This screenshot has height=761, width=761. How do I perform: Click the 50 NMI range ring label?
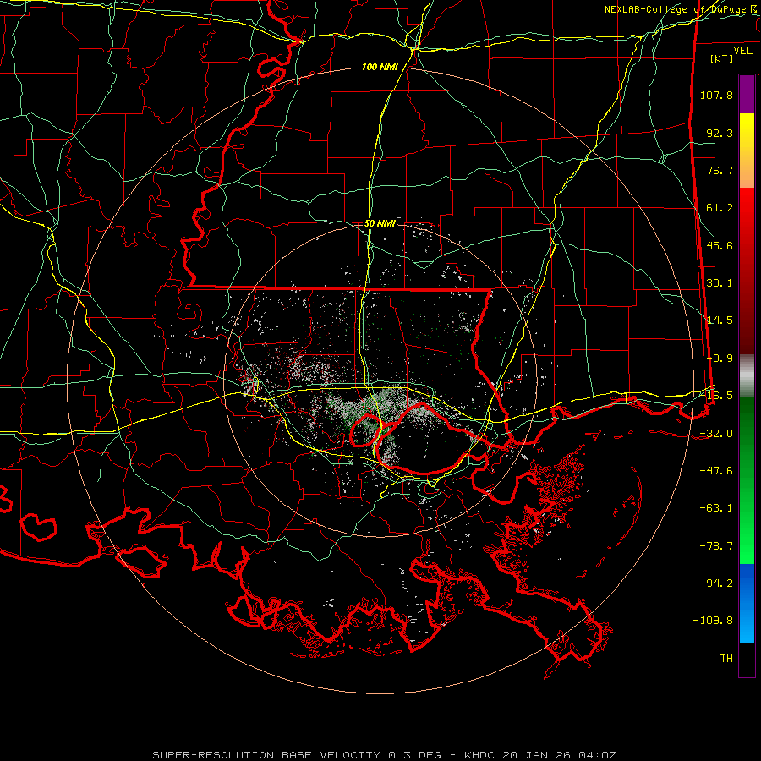(x=380, y=223)
